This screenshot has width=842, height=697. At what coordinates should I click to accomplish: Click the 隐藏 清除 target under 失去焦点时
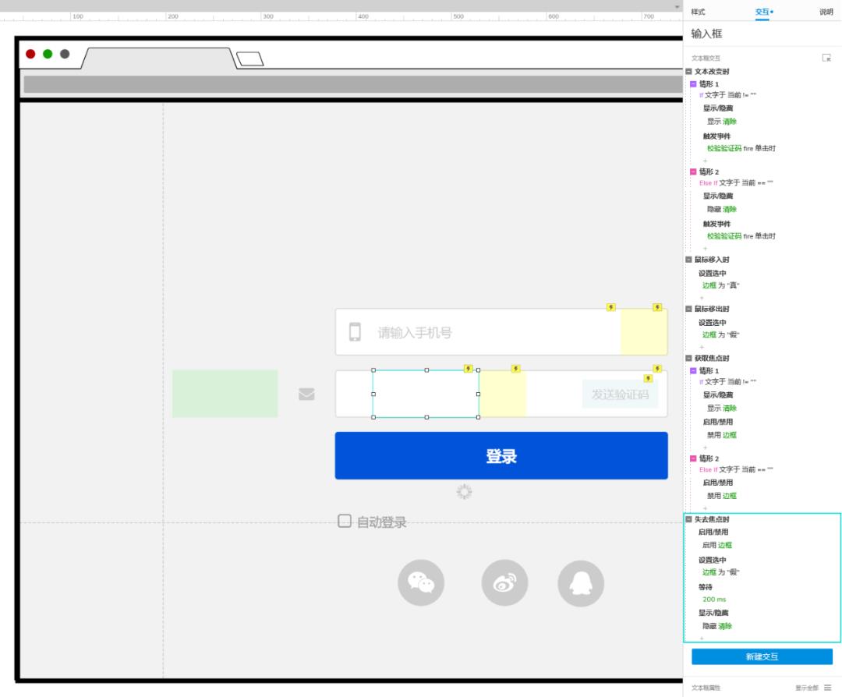pyautogui.click(x=717, y=626)
